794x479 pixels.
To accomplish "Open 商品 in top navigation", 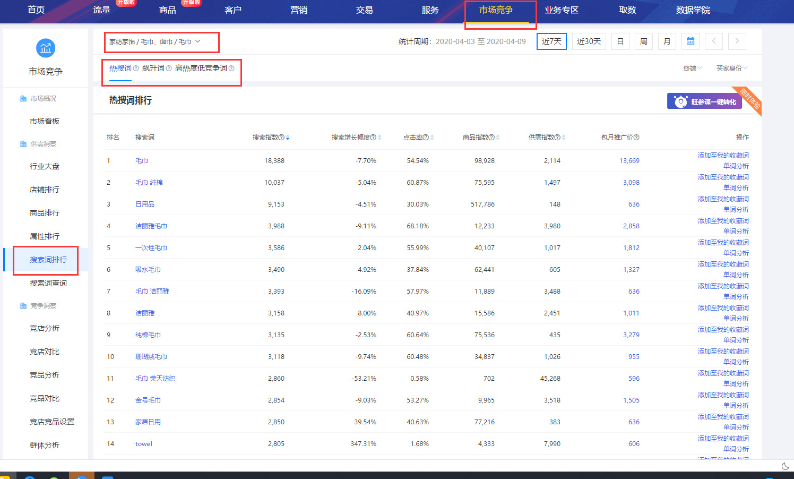I will (x=167, y=10).
